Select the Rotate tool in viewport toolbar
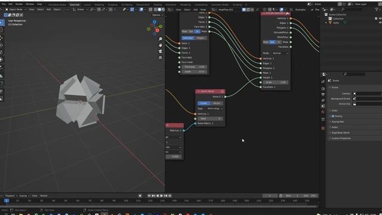Screen dimensions: 382x215 click(x=2, y=45)
